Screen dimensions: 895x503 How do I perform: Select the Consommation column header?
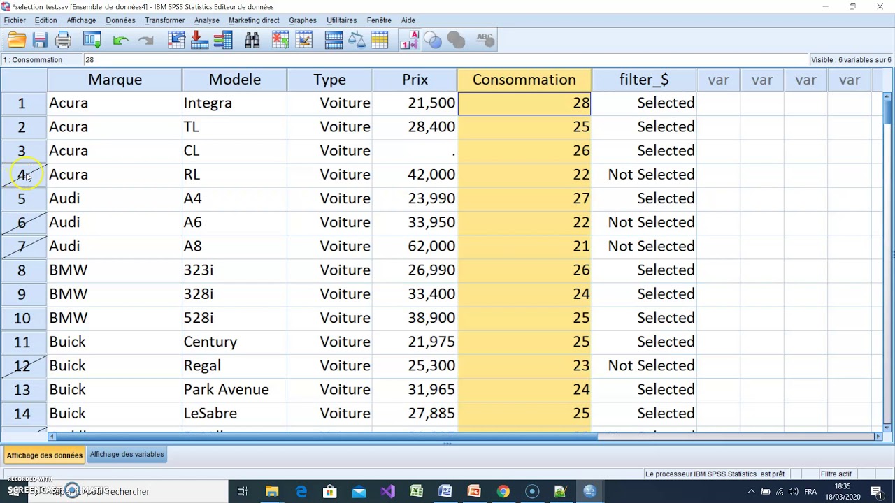coord(524,80)
